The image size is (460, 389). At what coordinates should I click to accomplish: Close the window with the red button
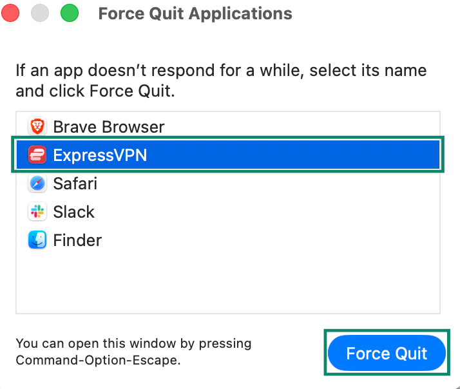10,13
